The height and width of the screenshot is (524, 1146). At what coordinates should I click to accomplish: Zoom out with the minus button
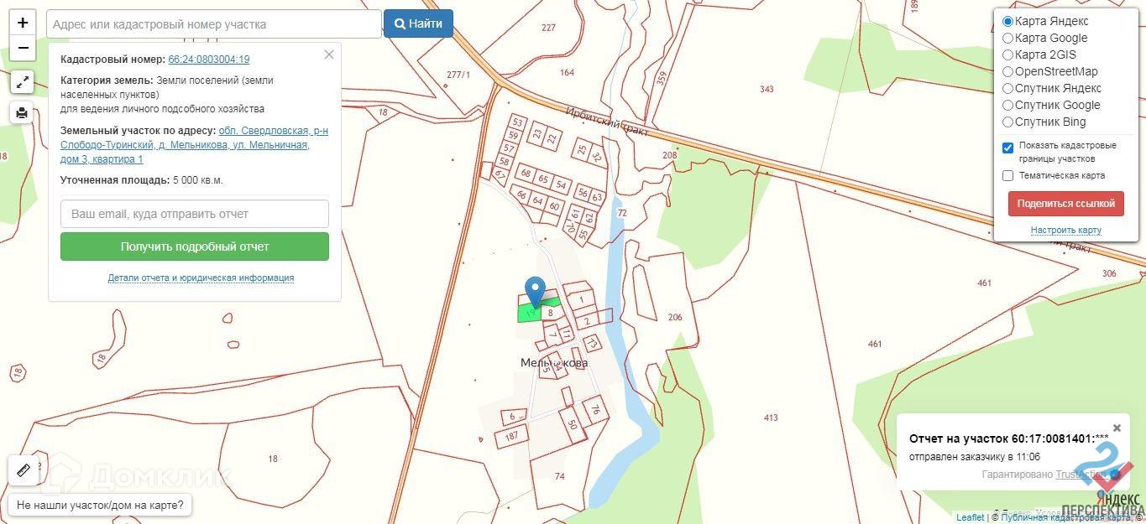tap(23, 48)
